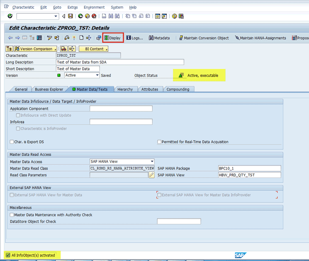Click the red Cancel icon in toolbar
309x261 pixels.
point(94,16)
